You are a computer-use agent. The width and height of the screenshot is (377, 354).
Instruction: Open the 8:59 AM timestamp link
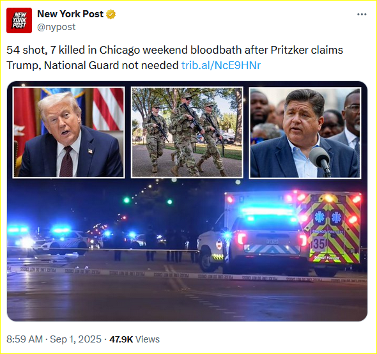tap(24, 339)
